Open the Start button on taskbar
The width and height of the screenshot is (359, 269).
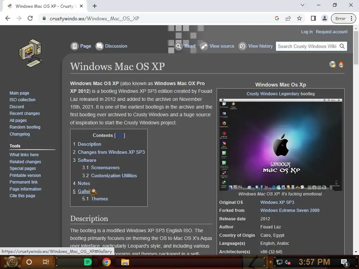(12, 262)
